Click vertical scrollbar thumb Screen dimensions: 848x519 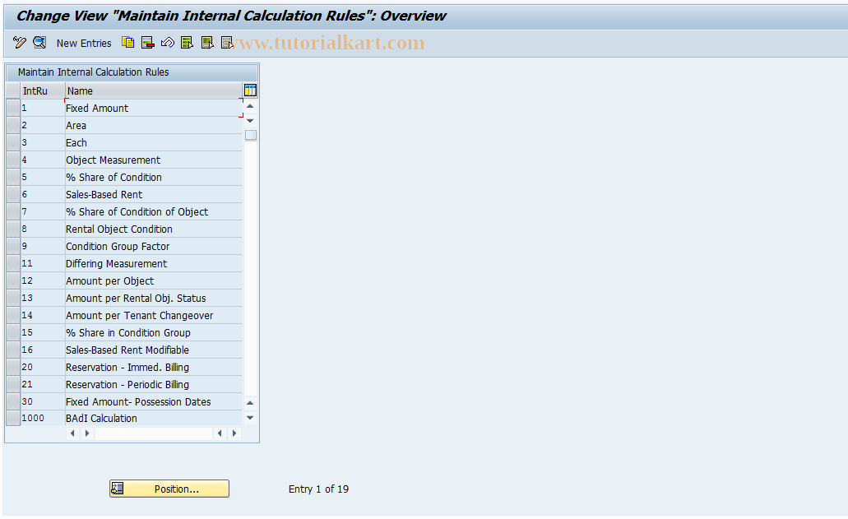coord(250,135)
